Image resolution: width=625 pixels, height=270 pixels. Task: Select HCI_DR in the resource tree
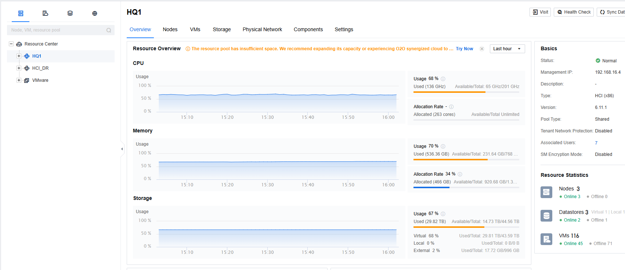point(40,68)
